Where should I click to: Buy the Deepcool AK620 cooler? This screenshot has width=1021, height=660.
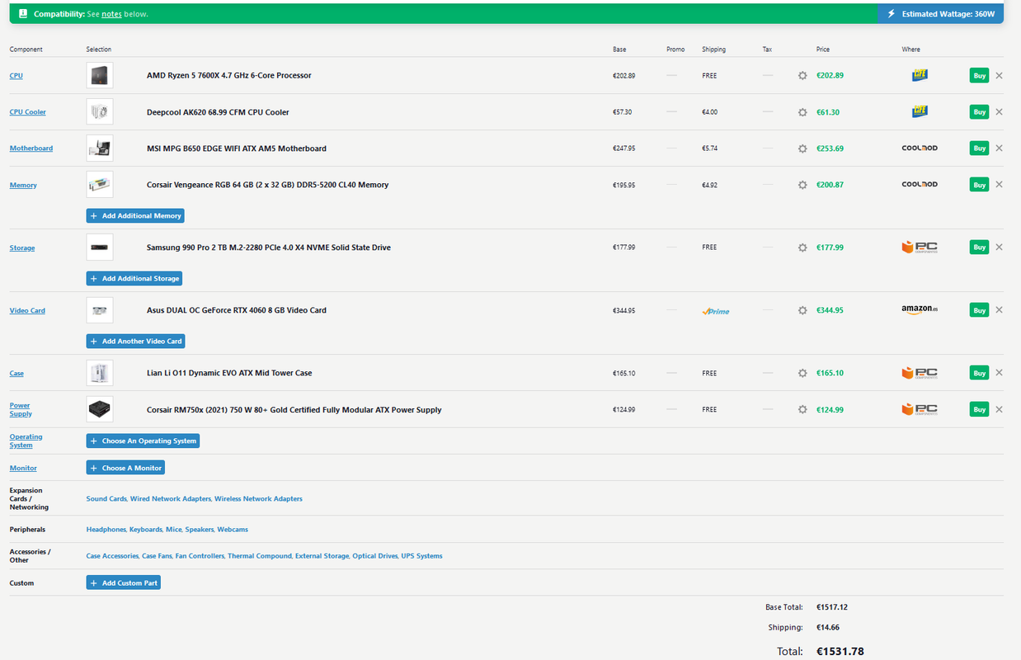[979, 111]
